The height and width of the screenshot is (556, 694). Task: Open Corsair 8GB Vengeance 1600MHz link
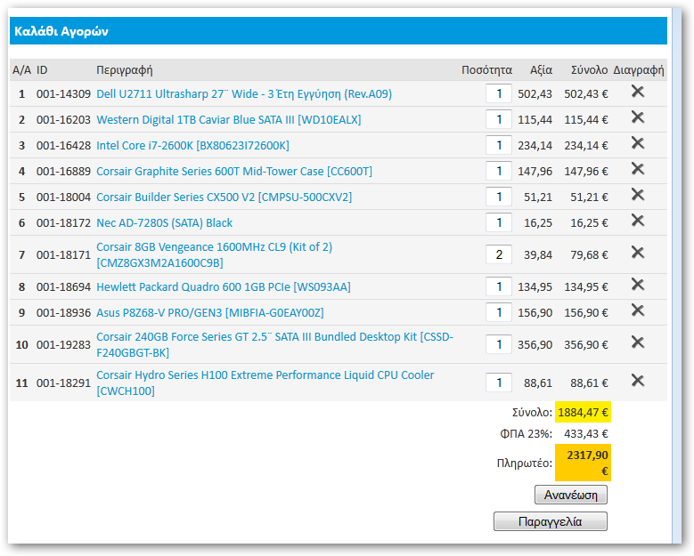pos(214,255)
